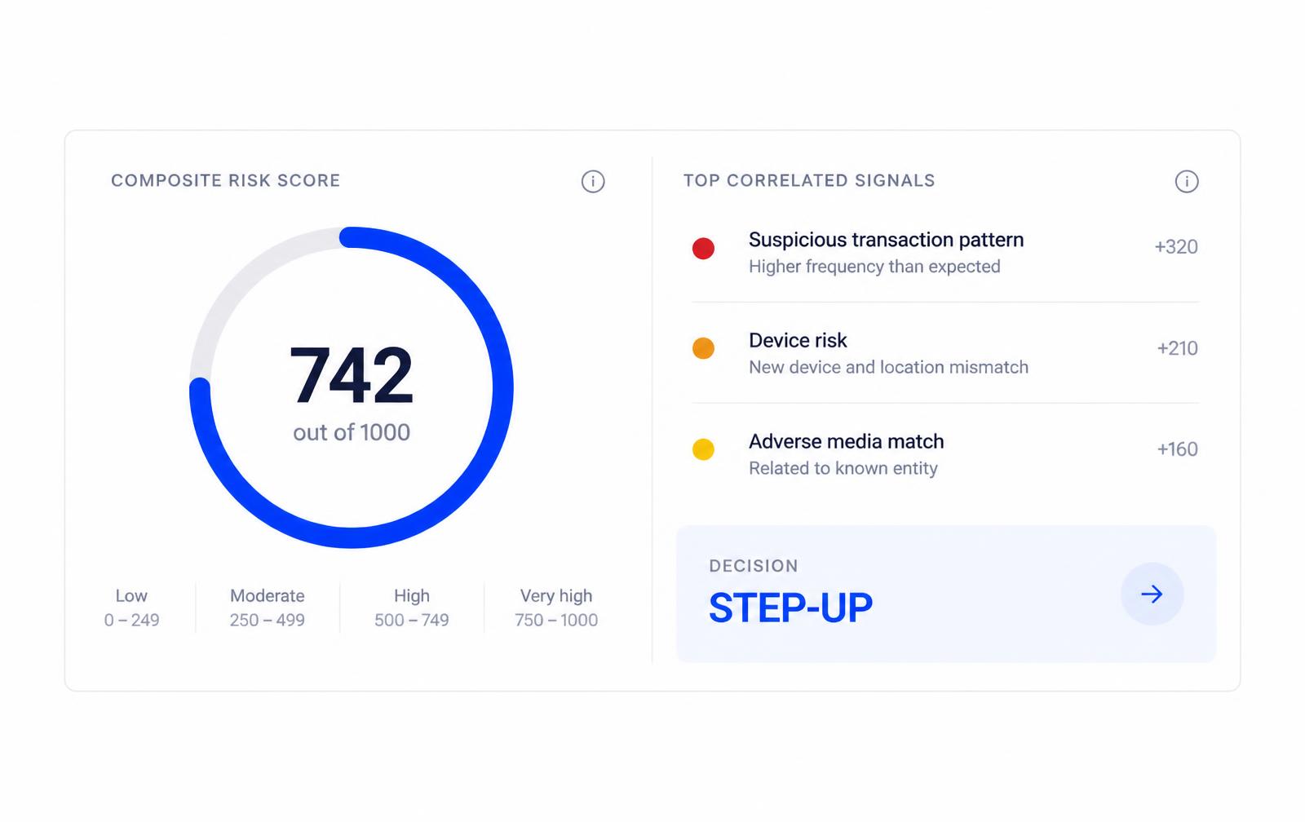This screenshot has height=822, width=1305.
Task: Click the TOP CORRELATED SIGNALS heading
Action: [809, 180]
